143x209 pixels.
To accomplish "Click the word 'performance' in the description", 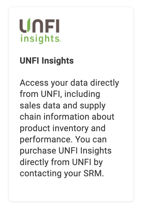I will [45, 140].
